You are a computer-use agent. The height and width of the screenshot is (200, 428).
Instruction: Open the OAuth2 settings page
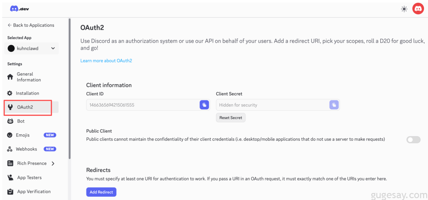click(x=25, y=107)
